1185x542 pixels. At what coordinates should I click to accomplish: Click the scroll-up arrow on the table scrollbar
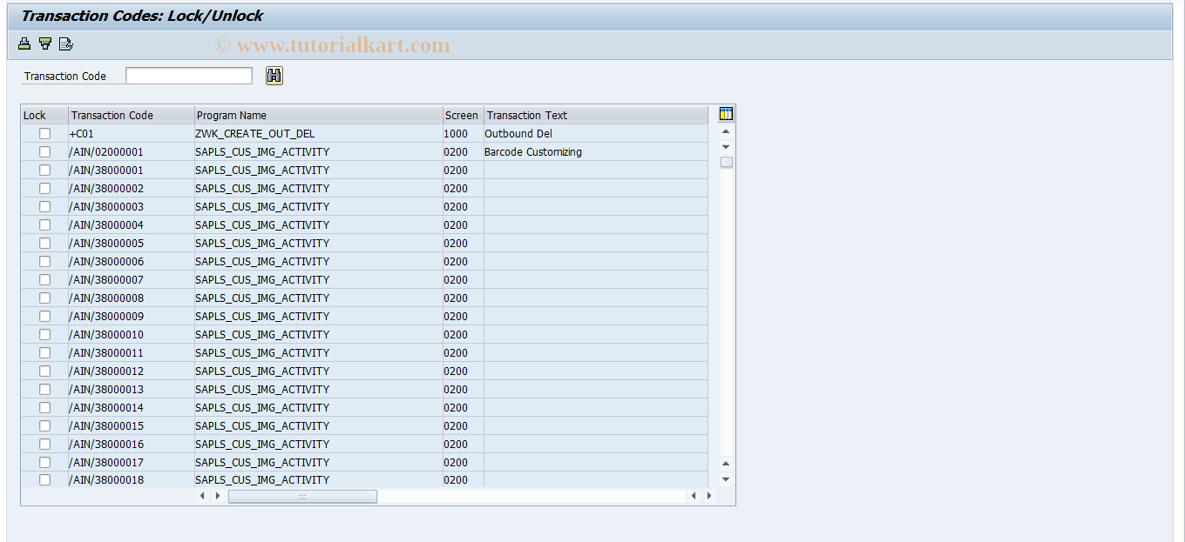tap(726, 131)
